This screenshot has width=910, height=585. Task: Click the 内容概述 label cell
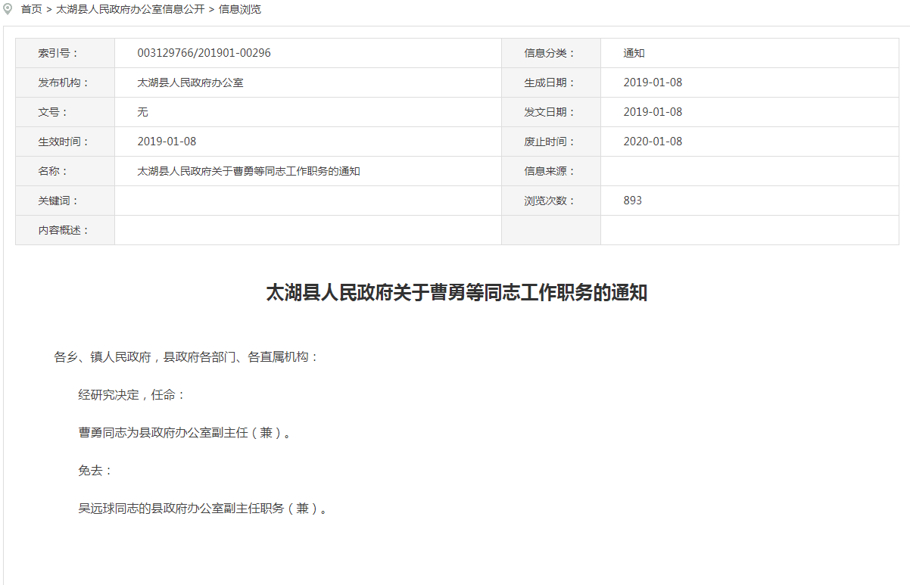pos(65,230)
